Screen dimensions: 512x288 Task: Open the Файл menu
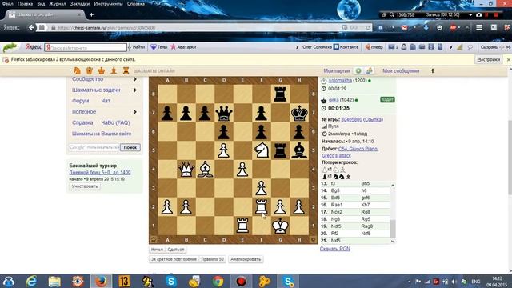pos(7,4)
